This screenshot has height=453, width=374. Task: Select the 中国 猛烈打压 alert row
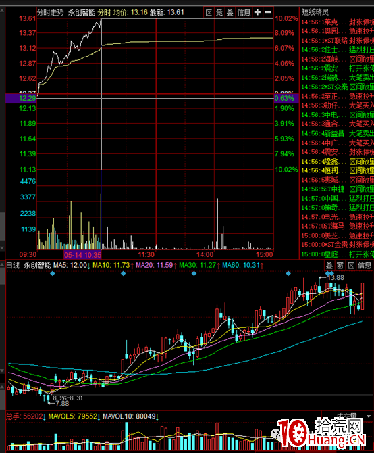(x=338, y=199)
